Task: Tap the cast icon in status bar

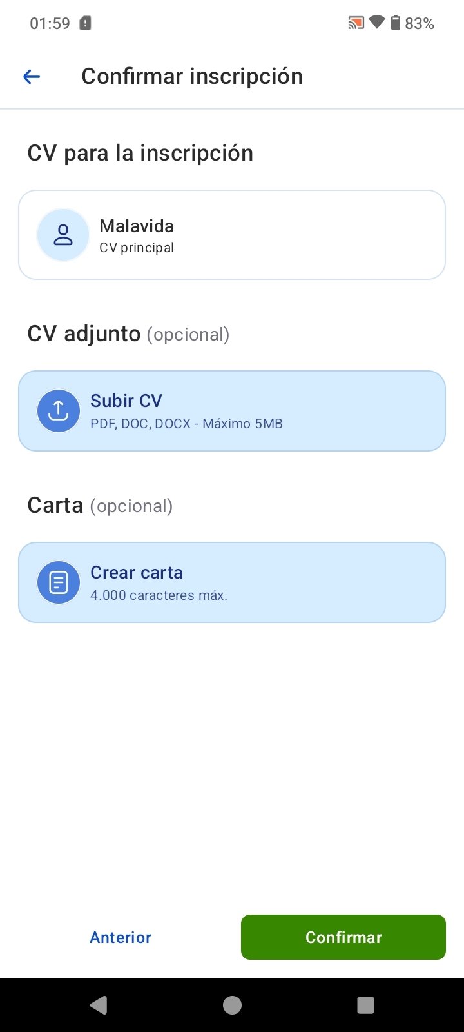Action: click(356, 24)
